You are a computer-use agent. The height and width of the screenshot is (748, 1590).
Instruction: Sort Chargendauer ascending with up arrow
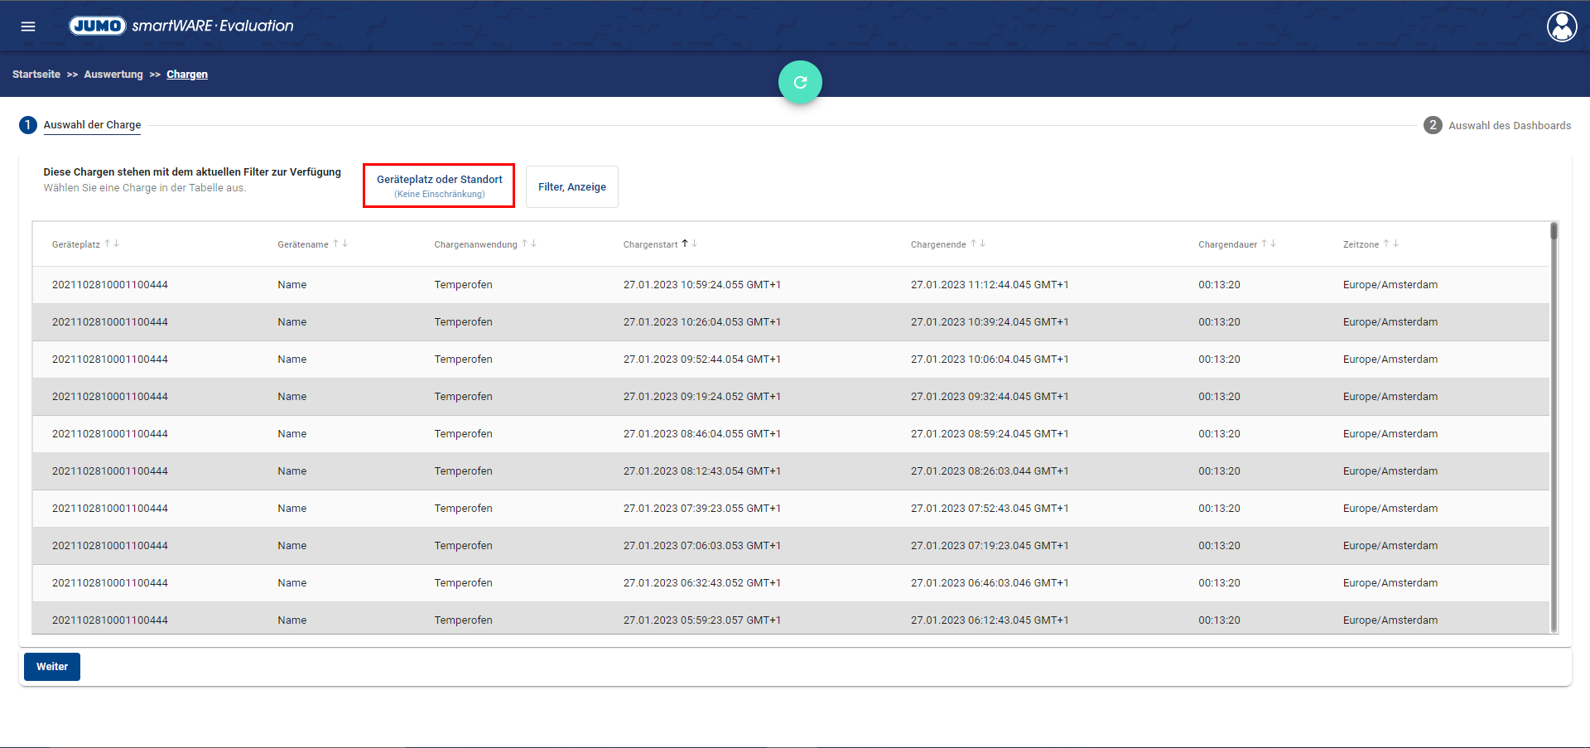tap(1264, 244)
